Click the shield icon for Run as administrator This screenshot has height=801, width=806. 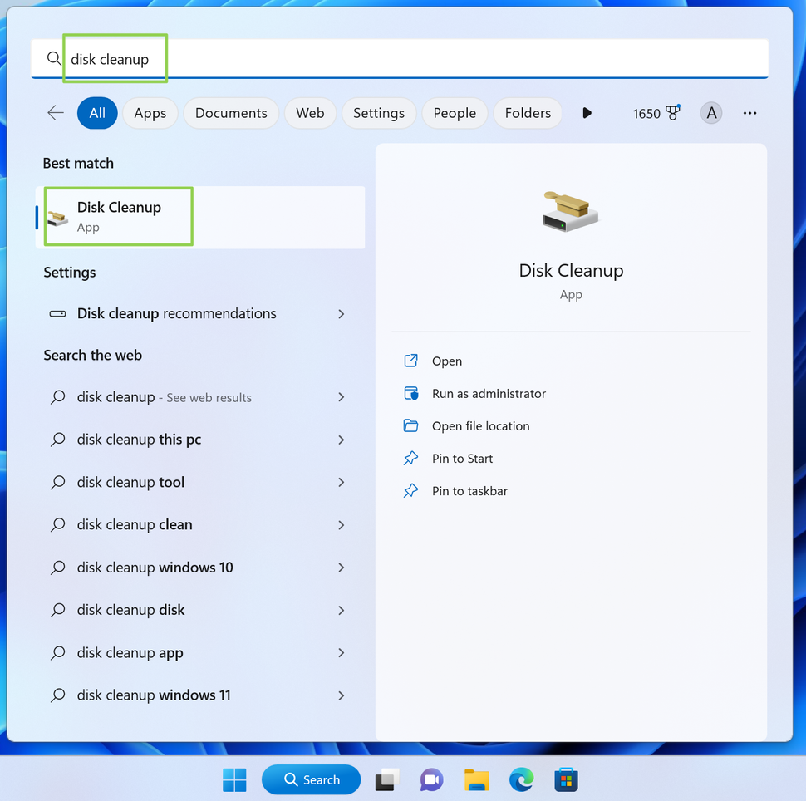tap(410, 393)
